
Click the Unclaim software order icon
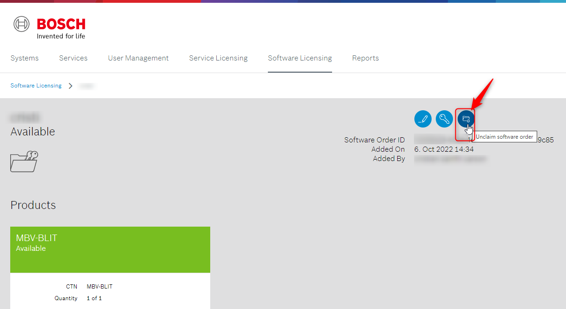pos(466,119)
